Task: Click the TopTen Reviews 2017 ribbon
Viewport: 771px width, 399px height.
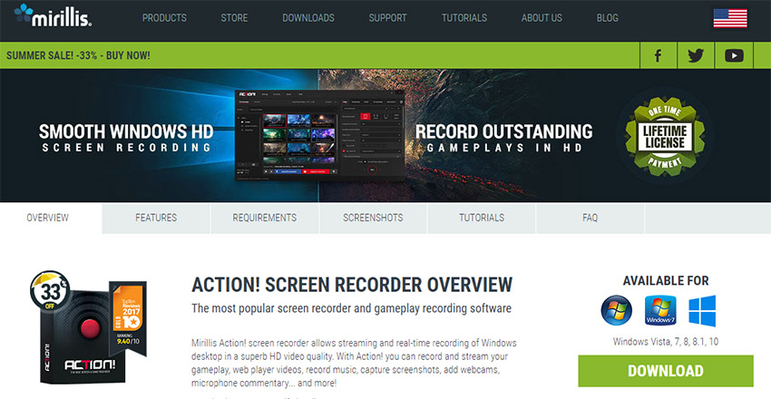Action: click(128, 318)
